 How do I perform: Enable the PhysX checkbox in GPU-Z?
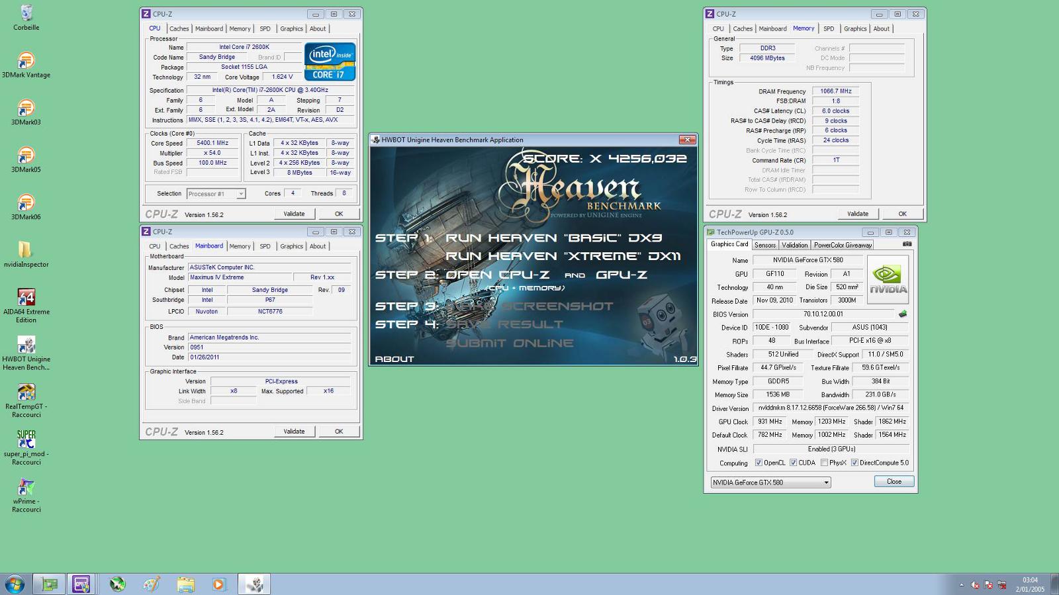pos(824,463)
